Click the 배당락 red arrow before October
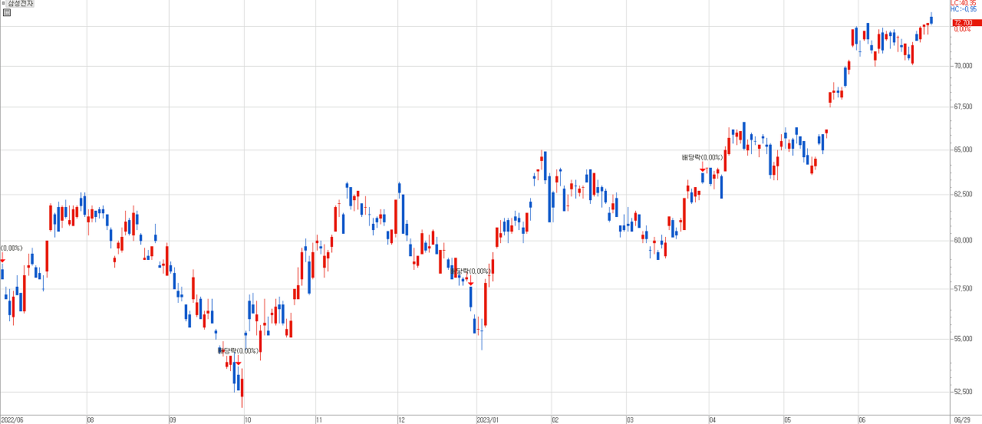Viewport: 982px width, 424px height. pos(239,362)
